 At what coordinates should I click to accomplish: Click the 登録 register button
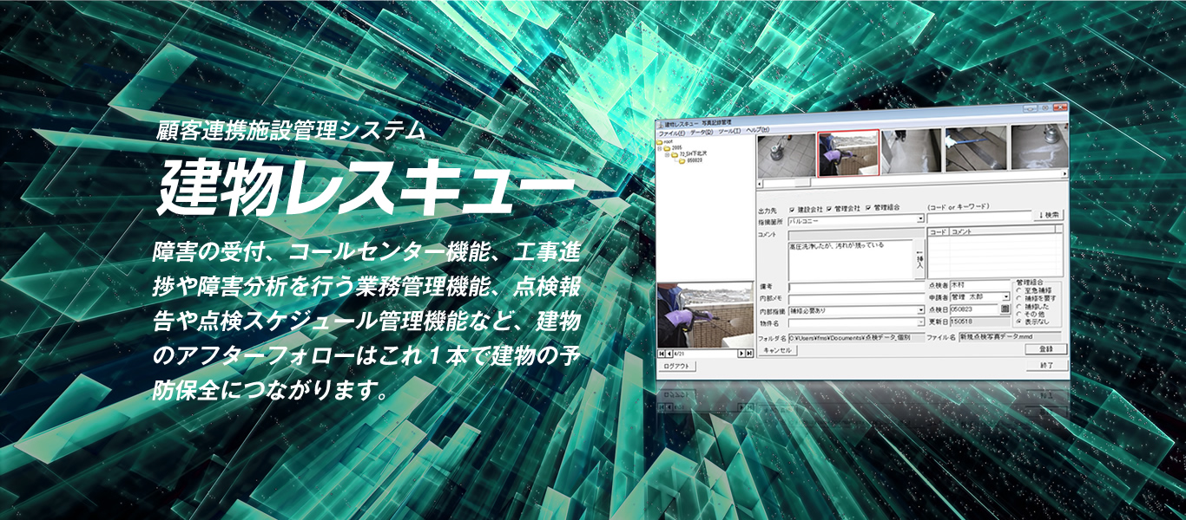pyautogui.click(x=1046, y=349)
